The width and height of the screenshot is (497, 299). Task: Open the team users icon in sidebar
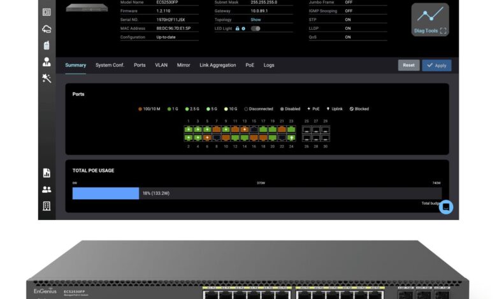coord(47,190)
